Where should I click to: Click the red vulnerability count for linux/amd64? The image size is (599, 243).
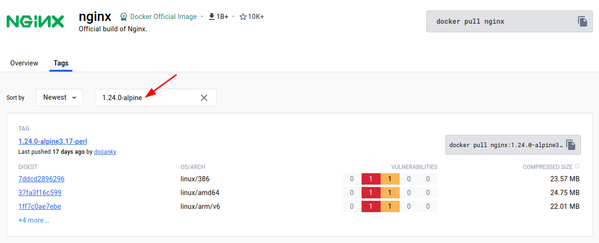pyautogui.click(x=371, y=193)
